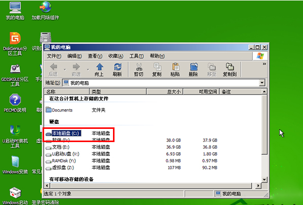Click the 剪切 cut toolbar icon

[139, 70]
